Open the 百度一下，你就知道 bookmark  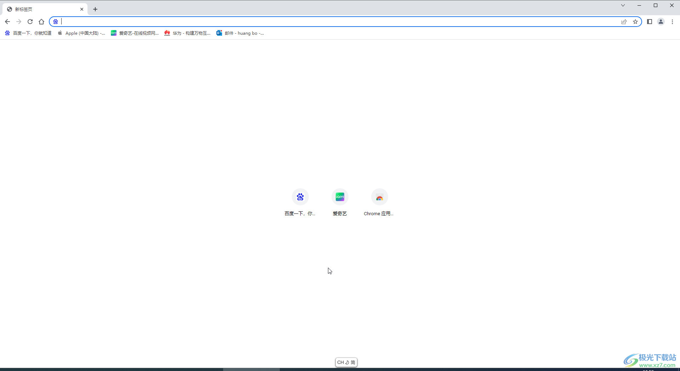[28, 33]
